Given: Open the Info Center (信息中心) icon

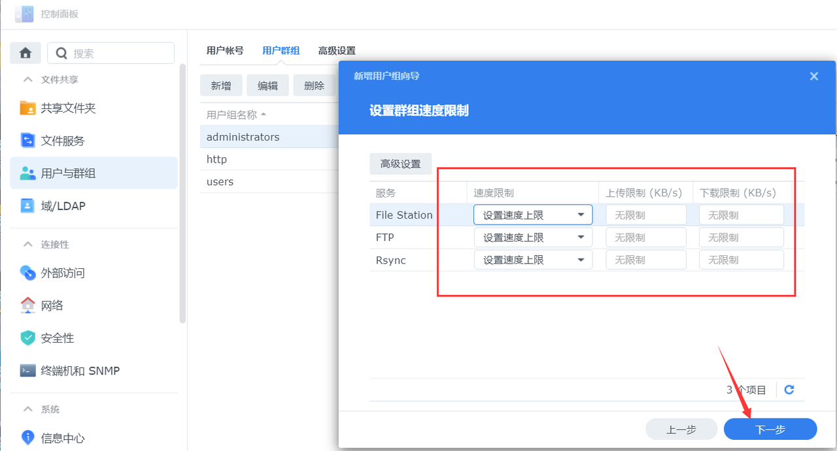Looking at the screenshot, I should tap(28, 438).
